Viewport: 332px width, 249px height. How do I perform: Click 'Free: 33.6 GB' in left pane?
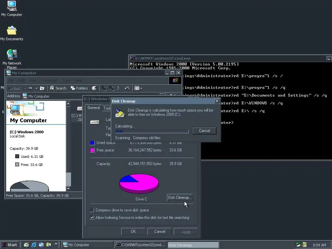click(x=31, y=164)
